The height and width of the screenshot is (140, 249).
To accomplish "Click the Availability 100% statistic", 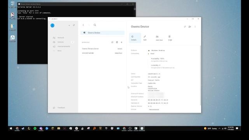I will click(x=157, y=59).
